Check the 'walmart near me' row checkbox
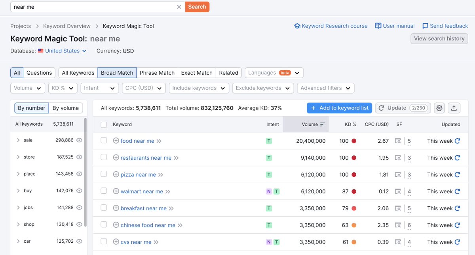Viewport: 475px width, 255px height. click(x=104, y=191)
